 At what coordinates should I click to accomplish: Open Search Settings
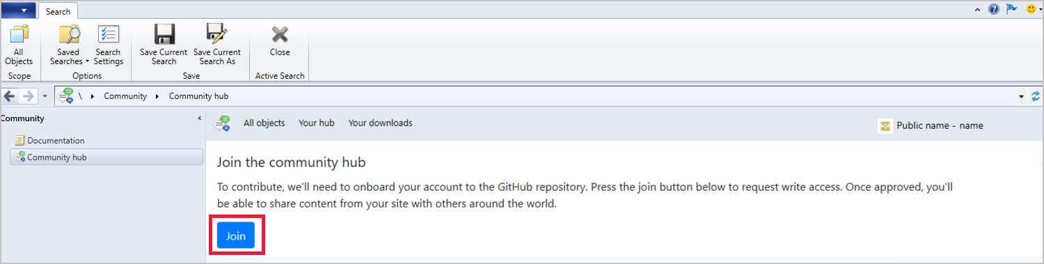pos(109,45)
